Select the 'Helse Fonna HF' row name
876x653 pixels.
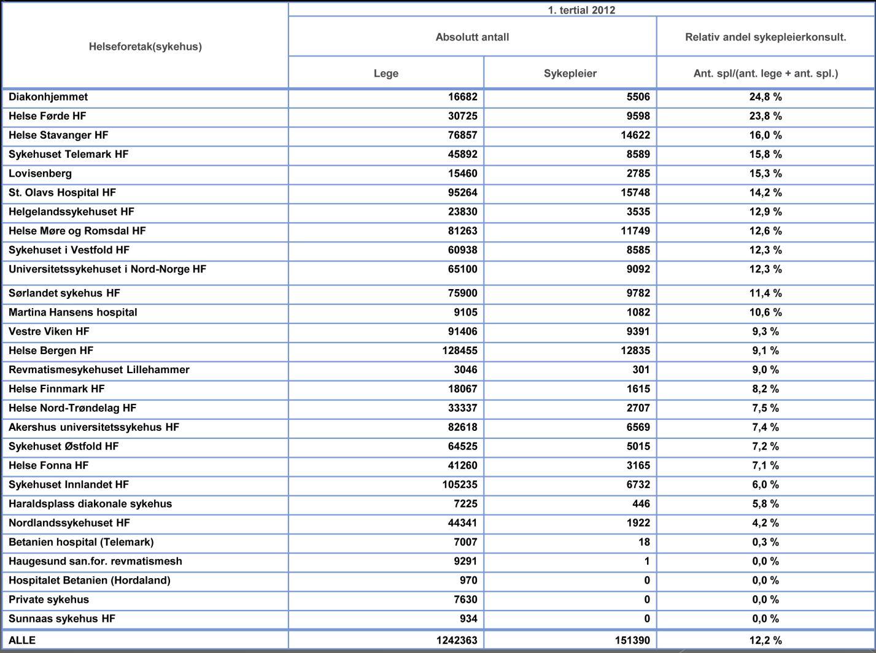tap(48, 465)
